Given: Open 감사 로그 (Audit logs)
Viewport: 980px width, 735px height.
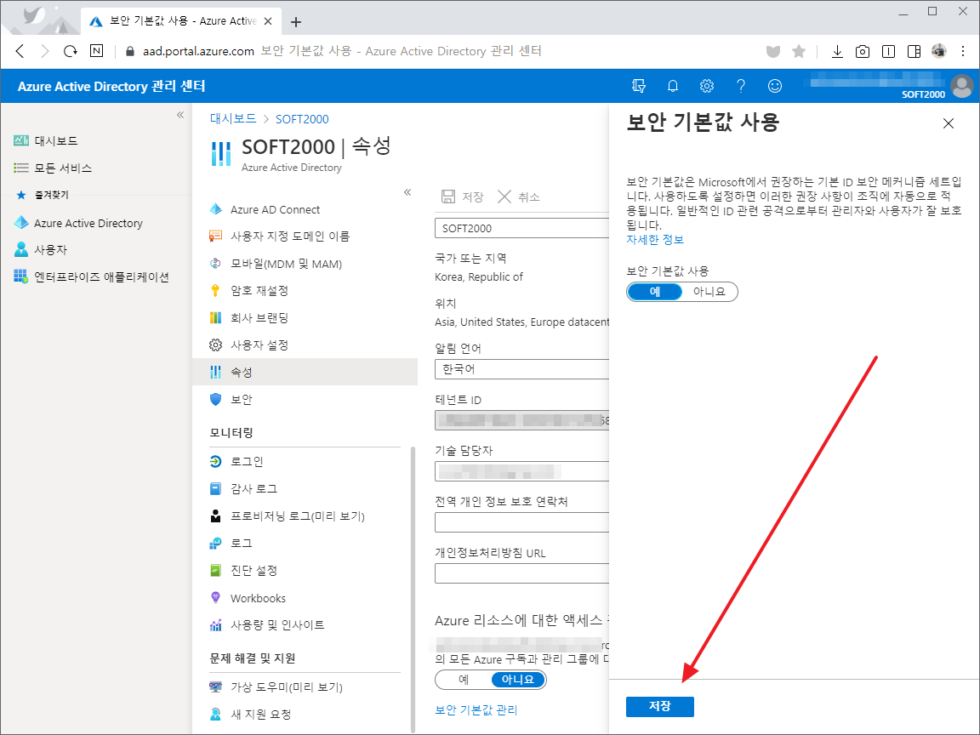Looking at the screenshot, I should pos(258,488).
